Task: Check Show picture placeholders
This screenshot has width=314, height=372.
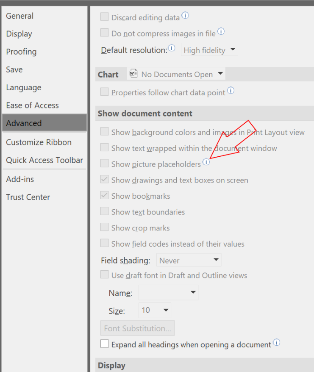Action: pos(104,164)
